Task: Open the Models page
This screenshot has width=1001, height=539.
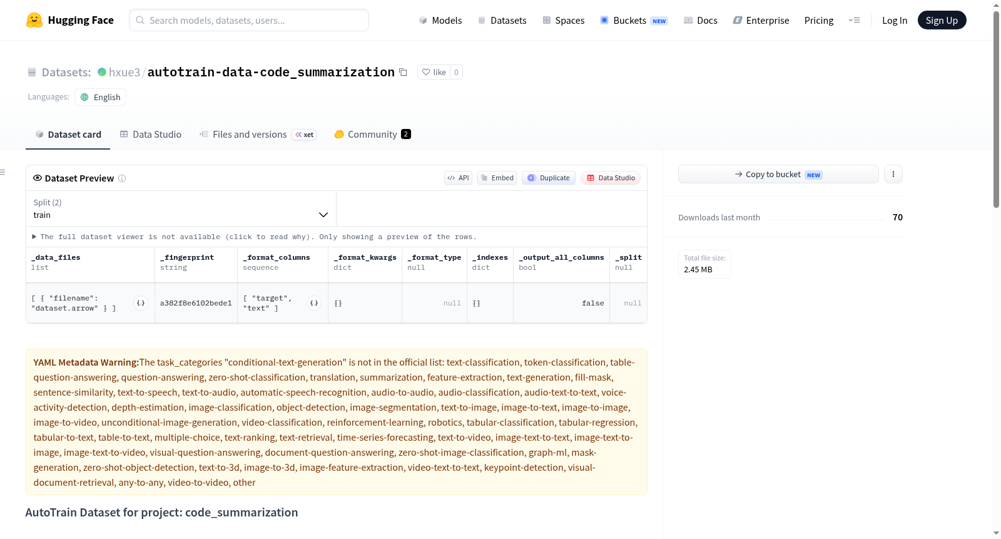Action: pos(440,20)
